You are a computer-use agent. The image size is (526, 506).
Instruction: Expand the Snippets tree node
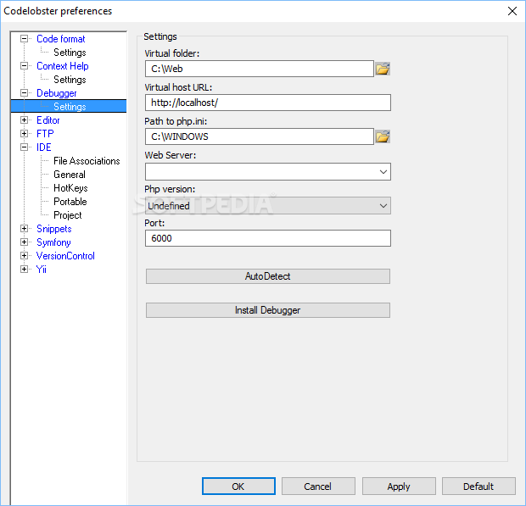pyautogui.click(x=24, y=229)
